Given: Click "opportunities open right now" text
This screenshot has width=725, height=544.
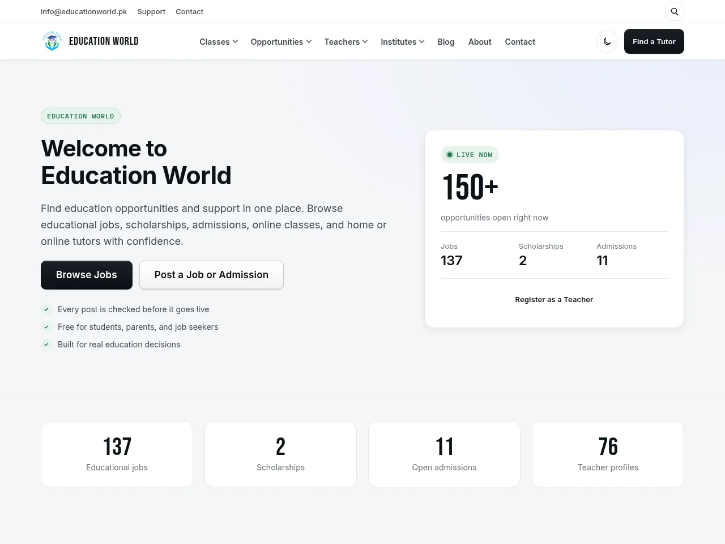Looking at the screenshot, I should tap(494, 218).
